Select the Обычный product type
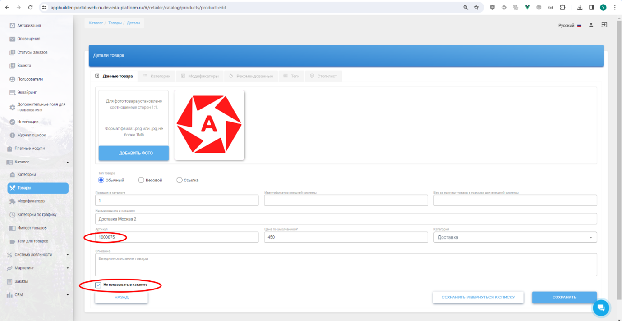This screenshot has height=321, width=622. 101,180
